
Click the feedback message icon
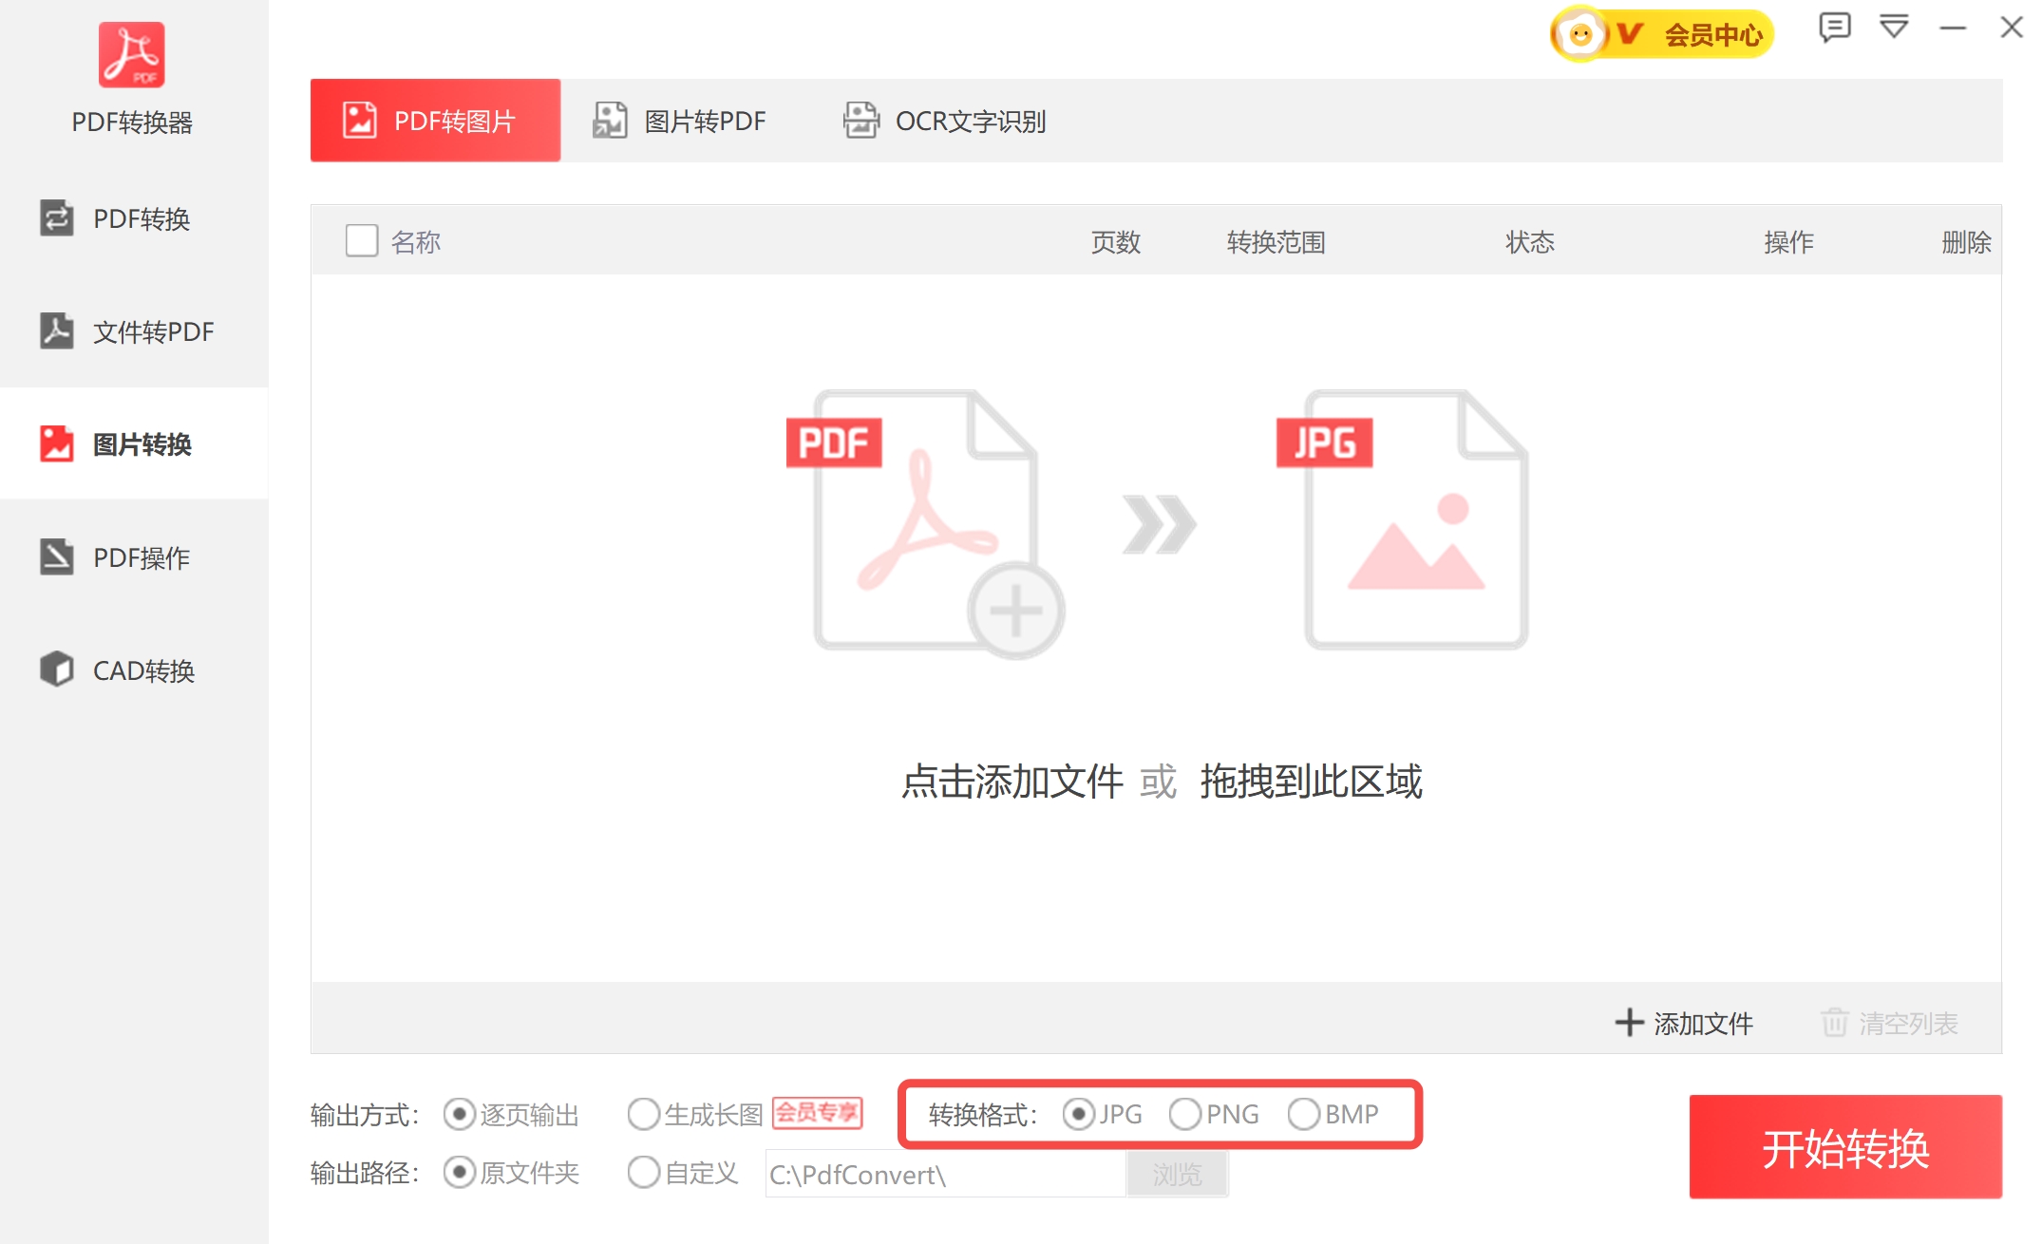(1834, 28)
